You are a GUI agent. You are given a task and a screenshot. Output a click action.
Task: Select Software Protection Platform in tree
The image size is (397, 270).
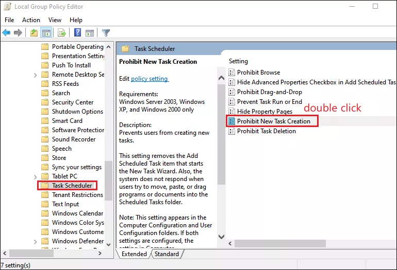pos(78,130)
